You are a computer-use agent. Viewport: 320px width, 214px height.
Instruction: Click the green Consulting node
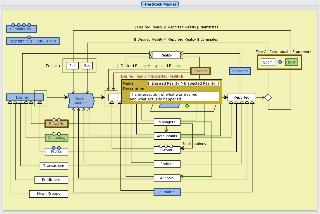[x=56, y=138]
